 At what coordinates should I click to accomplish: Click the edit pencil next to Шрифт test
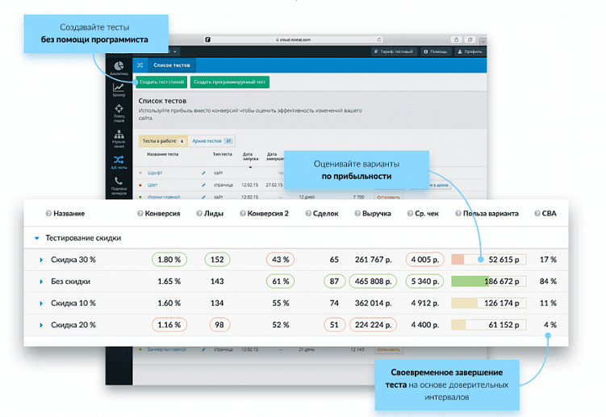203,173
